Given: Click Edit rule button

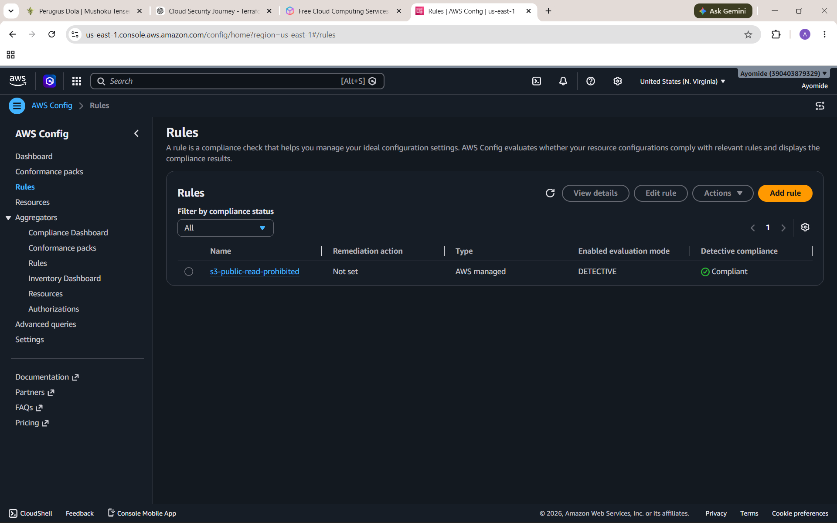Looking at the screenshot, I should point(661,193).
